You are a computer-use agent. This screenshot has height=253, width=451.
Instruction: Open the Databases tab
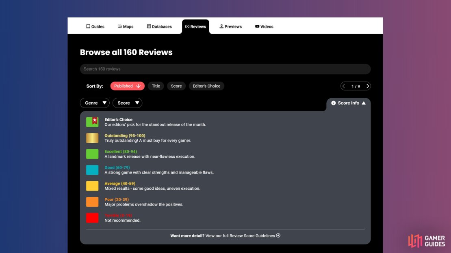coord(159,26)
